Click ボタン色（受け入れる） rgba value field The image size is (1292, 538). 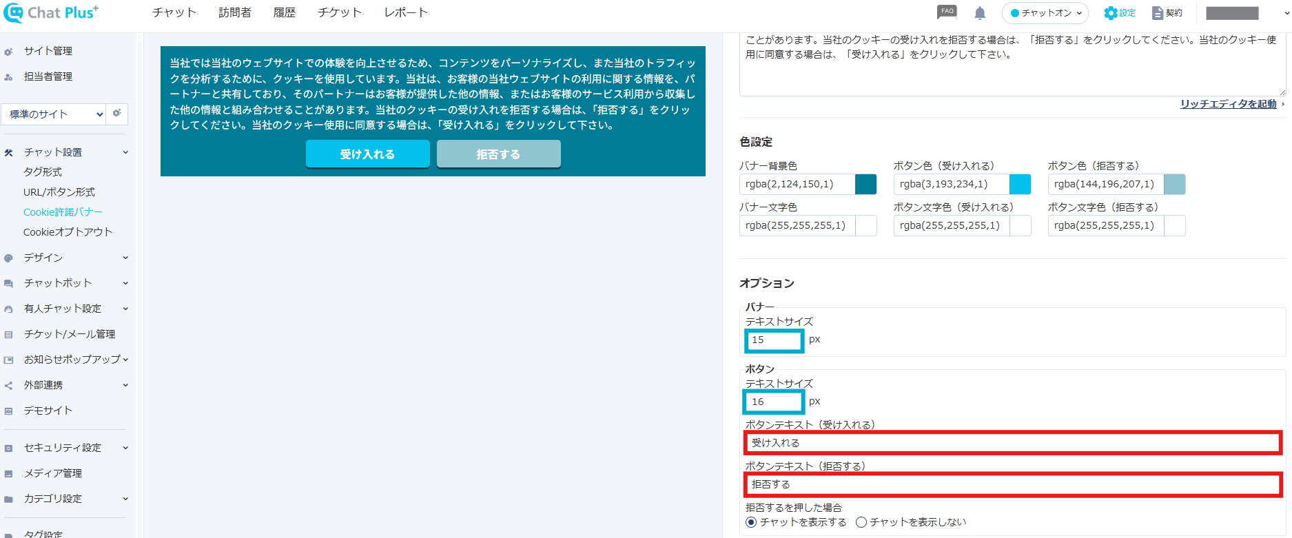[952, 184]
